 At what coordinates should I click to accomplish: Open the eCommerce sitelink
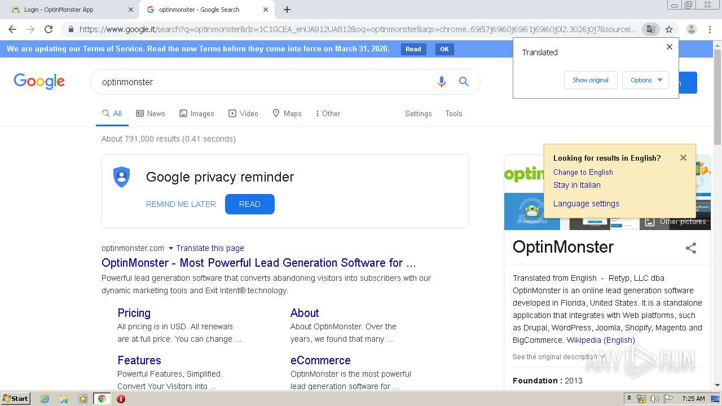coord(320,360)
